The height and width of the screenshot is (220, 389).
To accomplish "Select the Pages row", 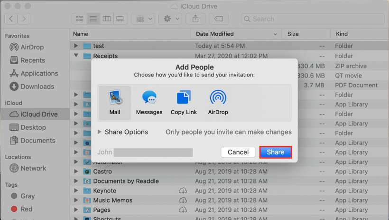I will 230,210.
